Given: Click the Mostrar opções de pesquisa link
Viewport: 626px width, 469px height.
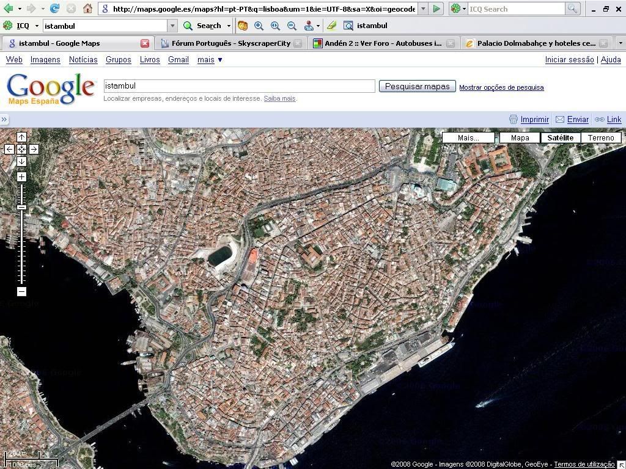Looking at the screenshot, I should [x=501, y=87].
